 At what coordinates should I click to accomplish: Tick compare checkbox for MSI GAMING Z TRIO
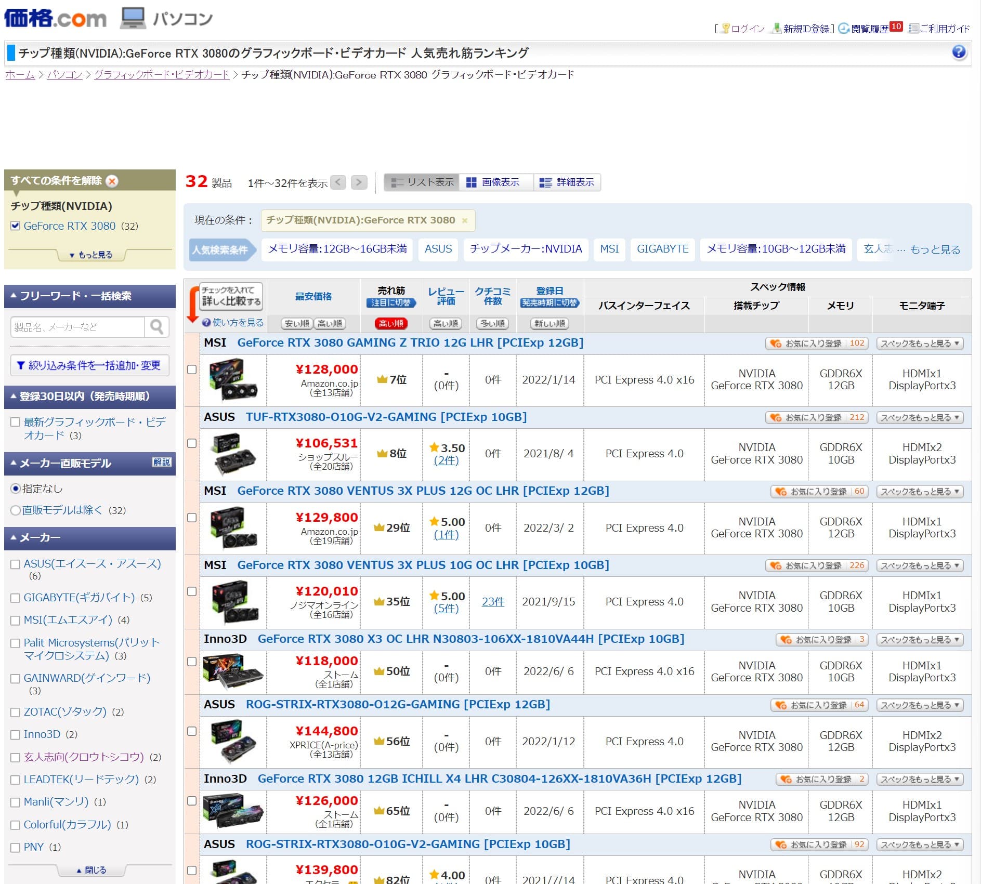coord(192,370)
